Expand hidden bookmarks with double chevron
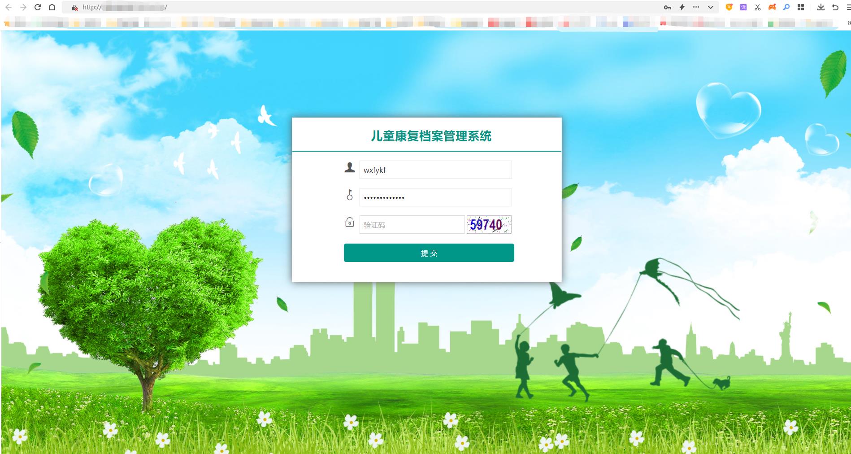The width and height of the screenshot is (851, 454). [x=848, y=23]
